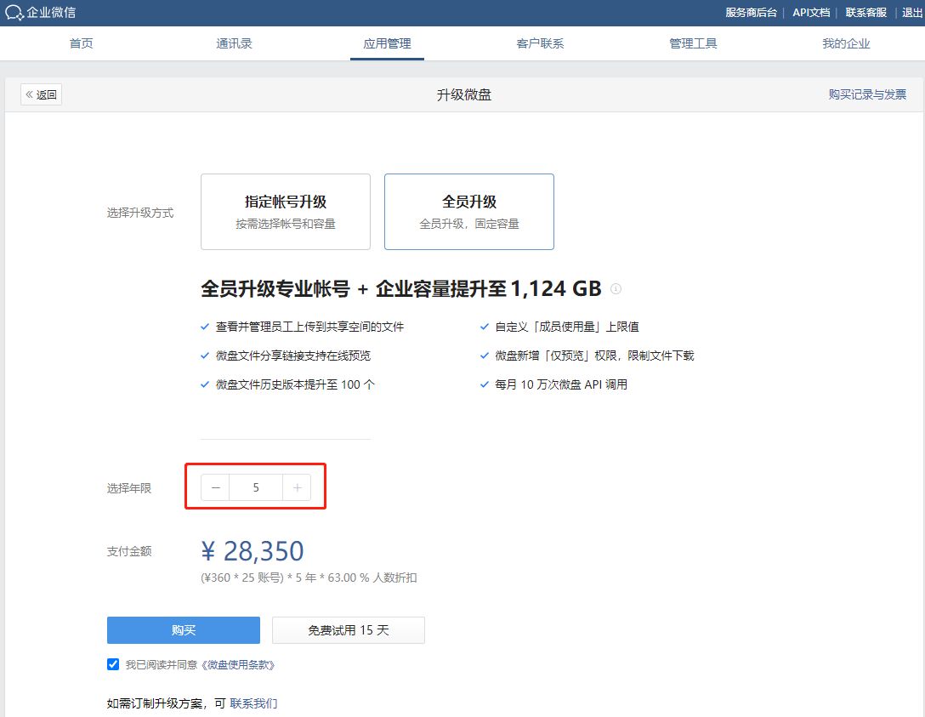Go to the 客户联系 customer contact tab
925x717 pixels.
[x=540, y=43]
